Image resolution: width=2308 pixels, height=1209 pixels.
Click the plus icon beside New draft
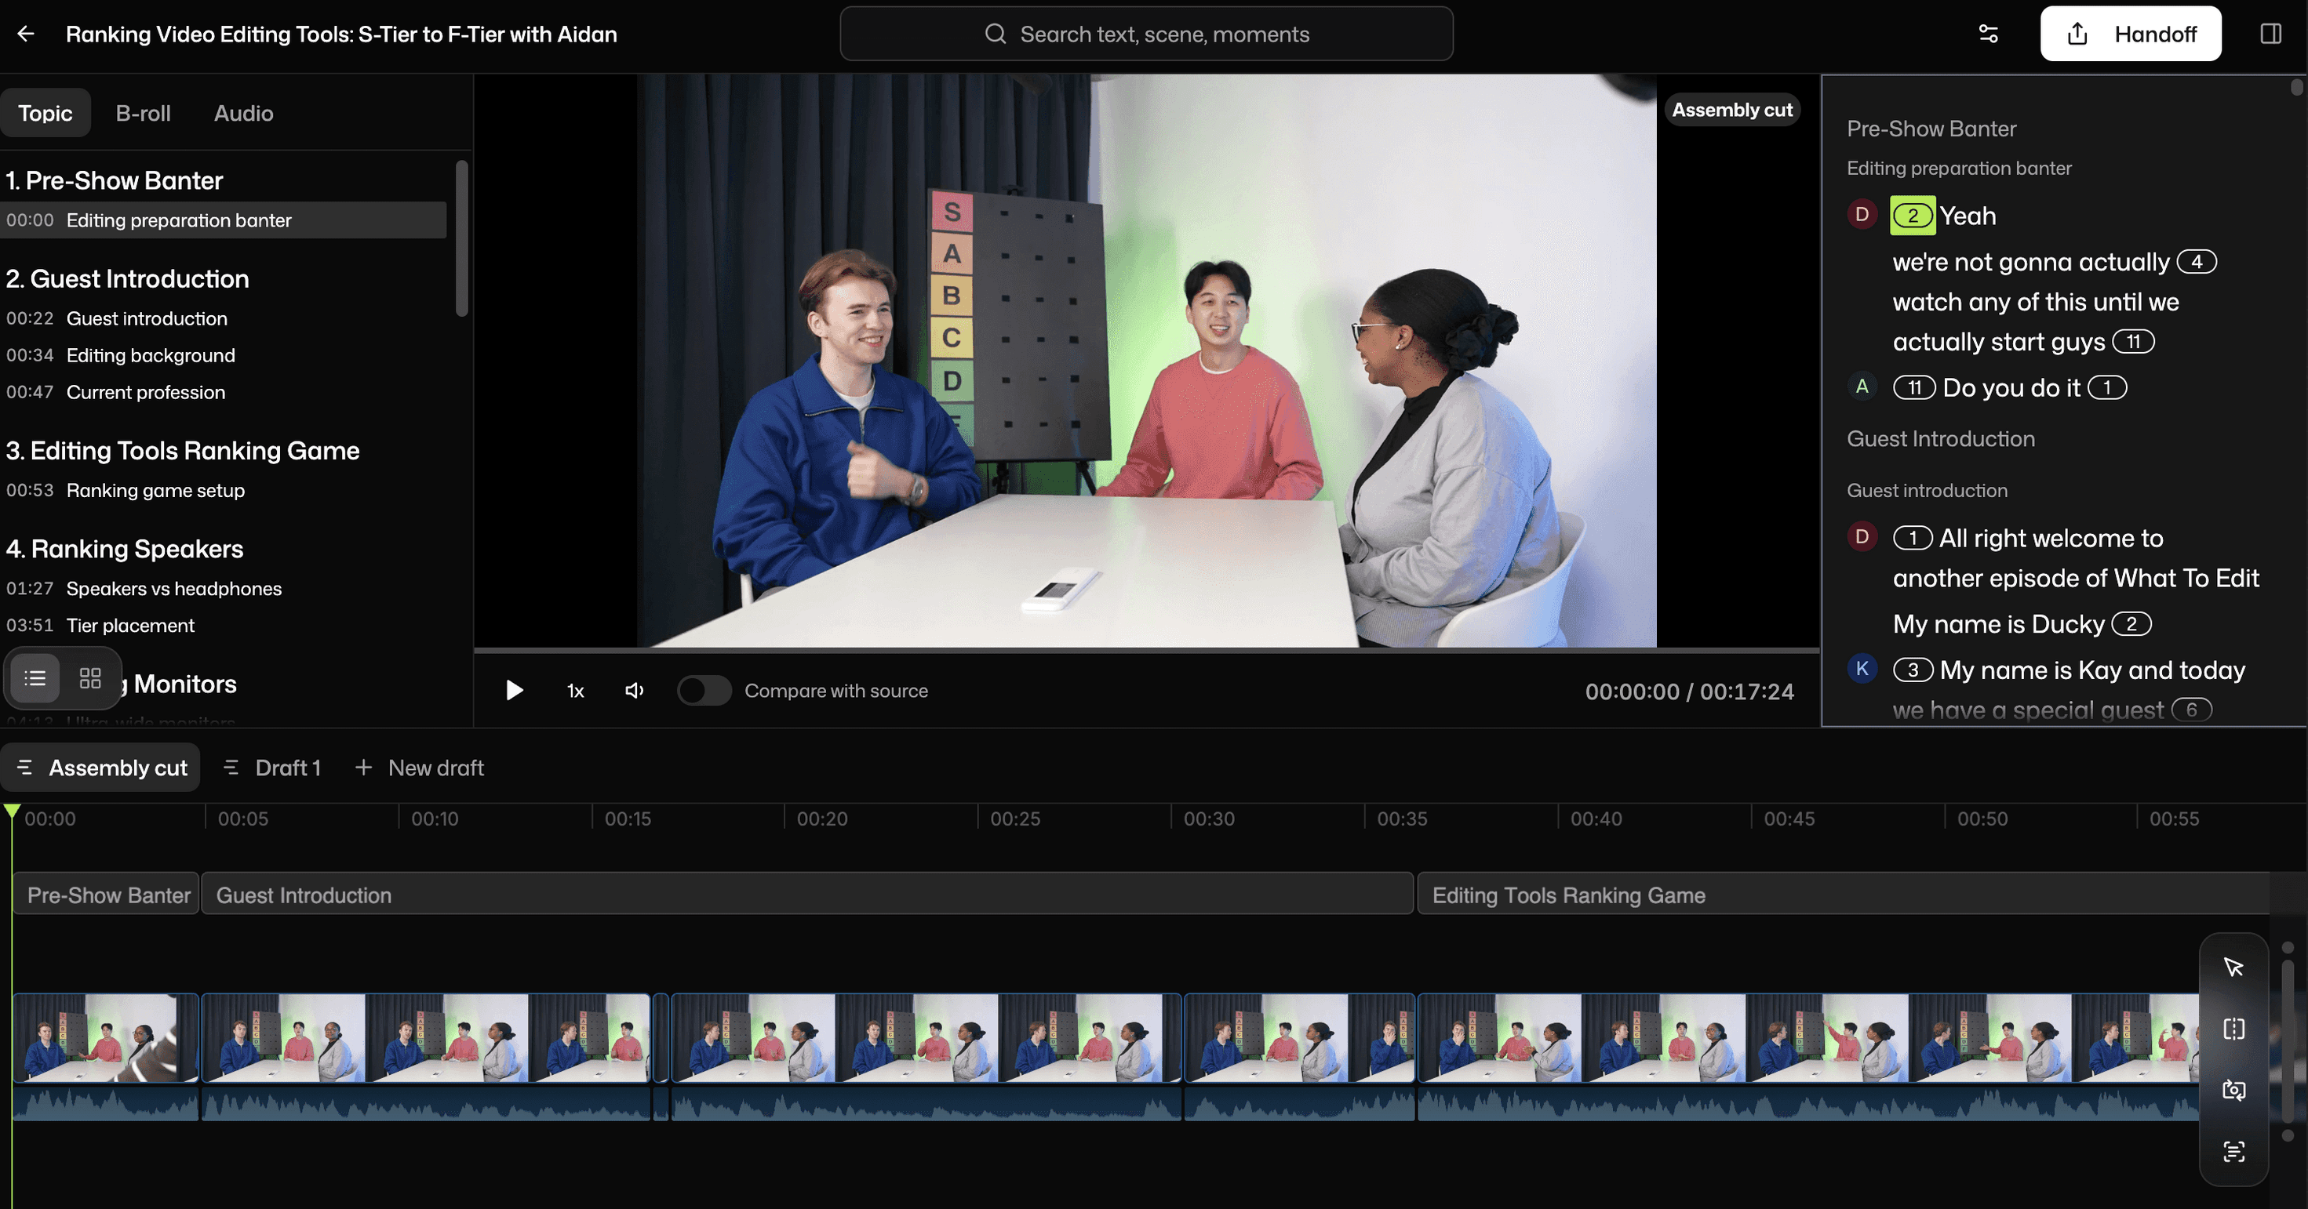[x=363, y=768]
